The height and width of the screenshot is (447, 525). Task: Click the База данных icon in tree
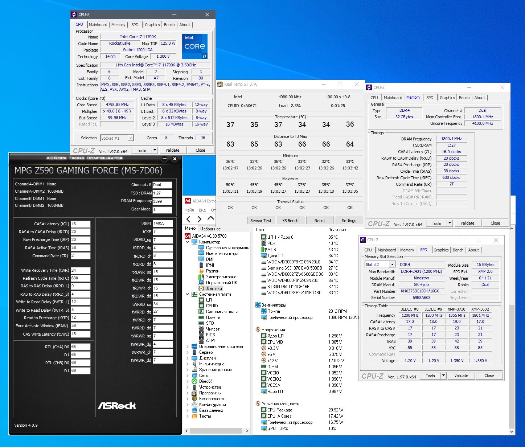tap(194, 410)
